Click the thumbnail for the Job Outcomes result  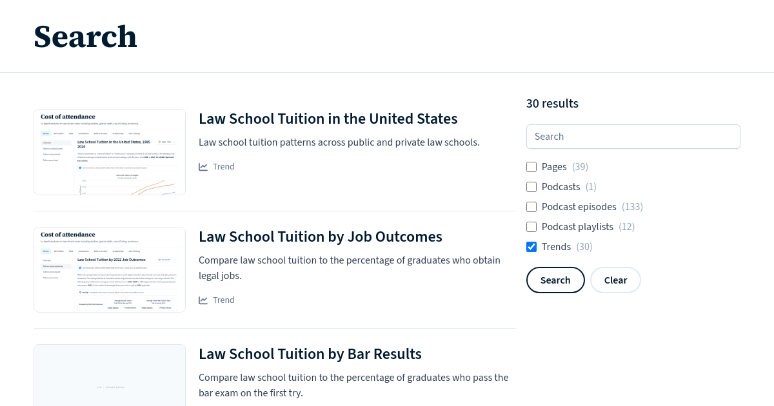coord(110,269)
